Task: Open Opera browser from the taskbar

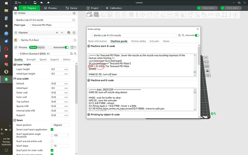Action: tap(6, 49)
